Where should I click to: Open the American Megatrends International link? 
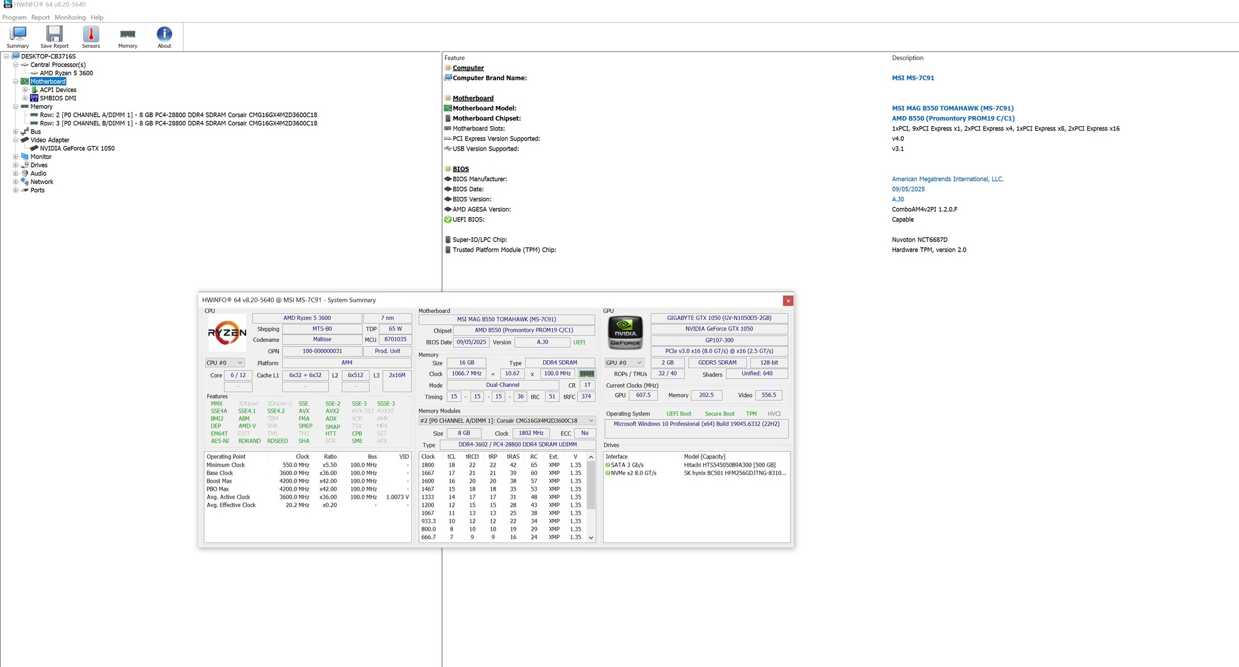(948, 179)
